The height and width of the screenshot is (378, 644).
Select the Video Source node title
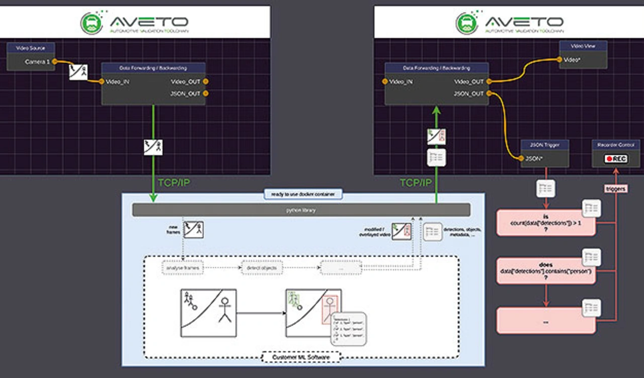31,48
